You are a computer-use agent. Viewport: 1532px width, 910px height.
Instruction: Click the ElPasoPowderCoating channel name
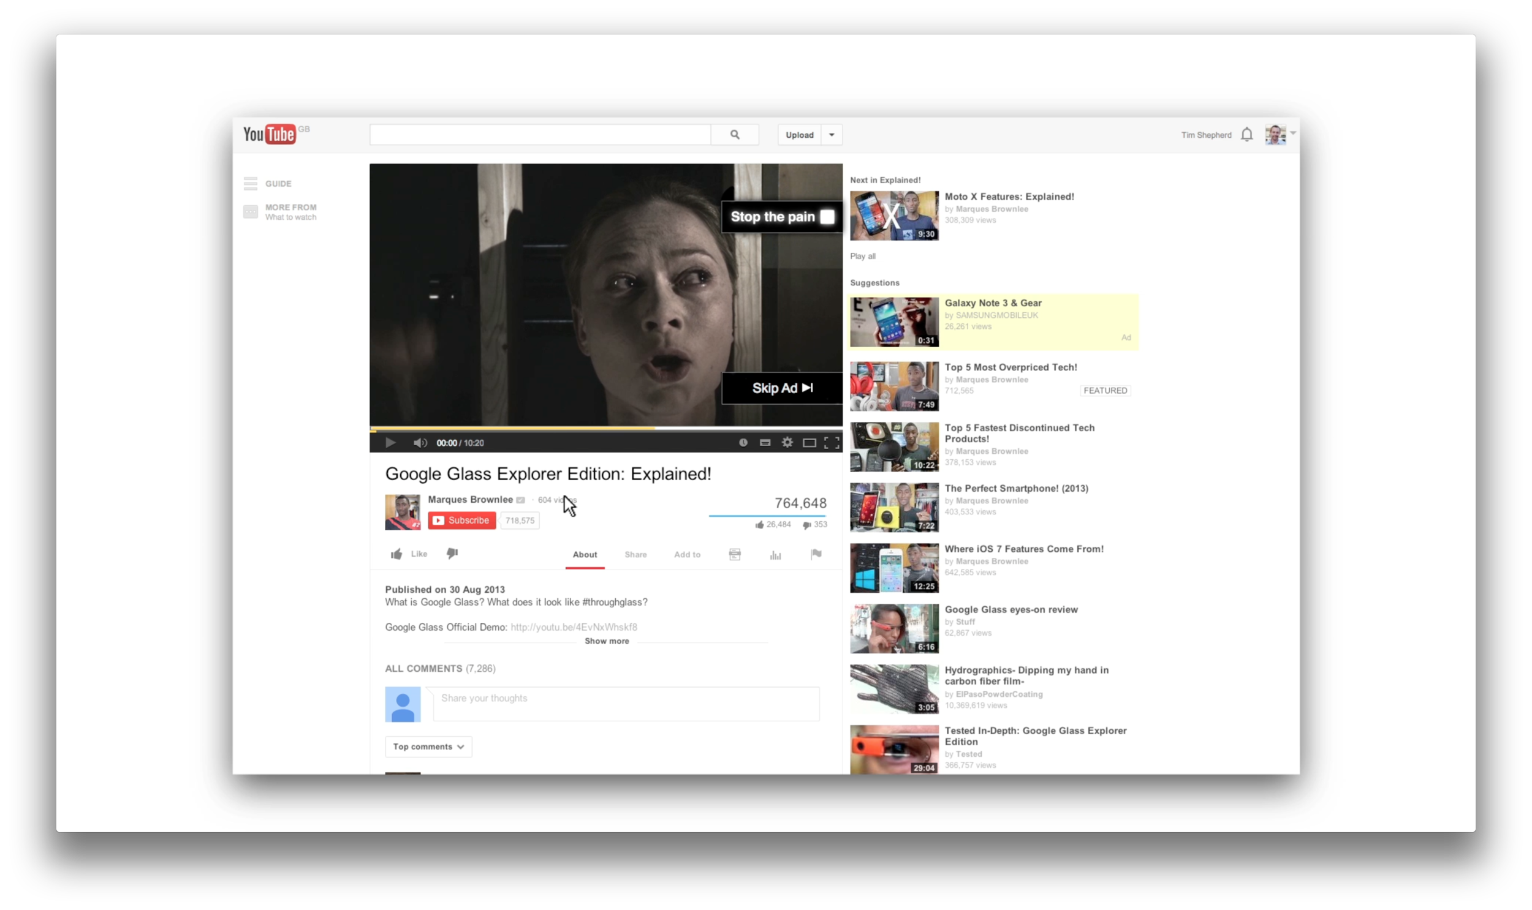pos(998,694)
